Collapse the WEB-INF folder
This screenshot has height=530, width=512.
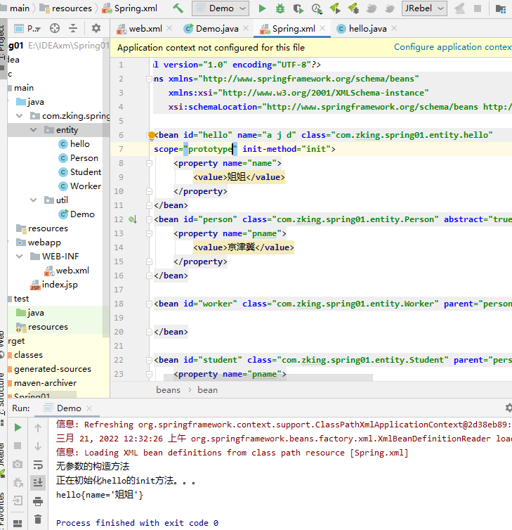click(x=20, y=256)
